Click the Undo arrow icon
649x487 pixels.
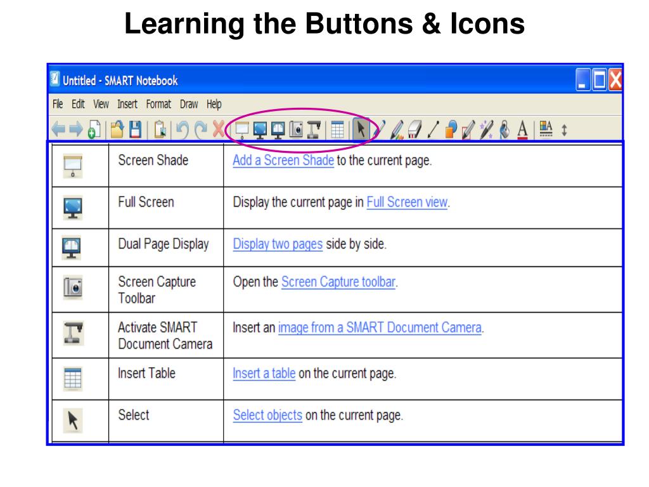[x=183, y=129]
